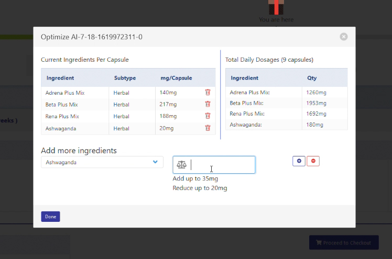Select the 140mg value for Adrena Plus Mix
Screen dimensions: 392x259
click(x=168, y=93)
